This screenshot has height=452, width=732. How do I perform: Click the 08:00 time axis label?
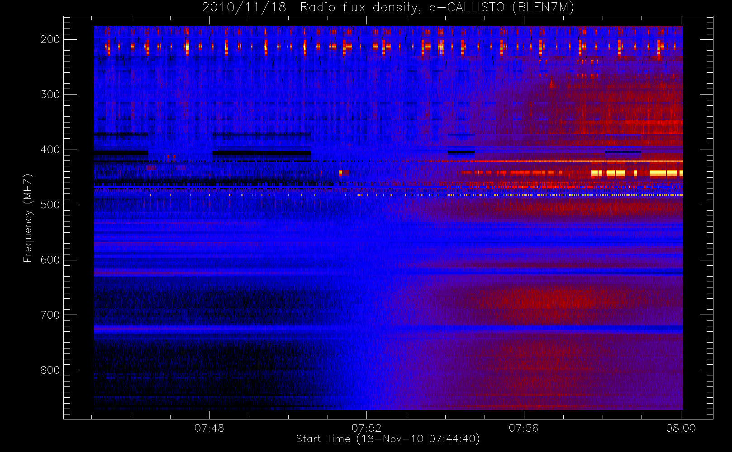[x=681, y=428]
